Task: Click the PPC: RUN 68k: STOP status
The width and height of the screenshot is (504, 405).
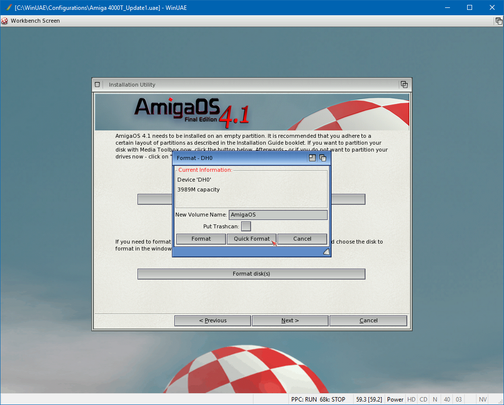Action: (x=318, y=399)
